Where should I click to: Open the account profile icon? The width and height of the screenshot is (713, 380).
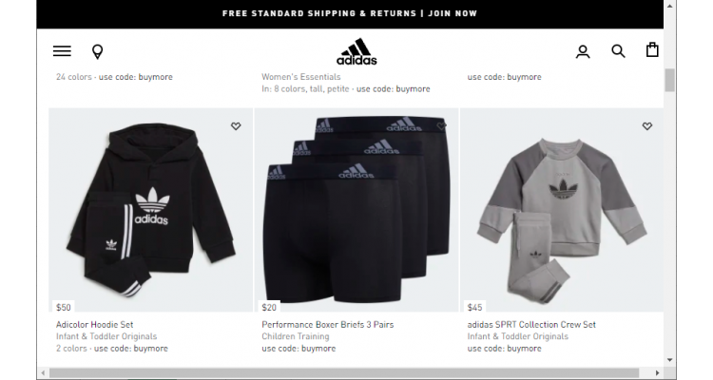click(583, 52)
